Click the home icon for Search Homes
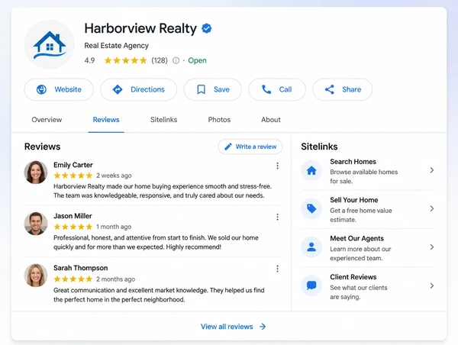Image resolution: width=458 pixels, height=345 pixels. click(311, 170)
